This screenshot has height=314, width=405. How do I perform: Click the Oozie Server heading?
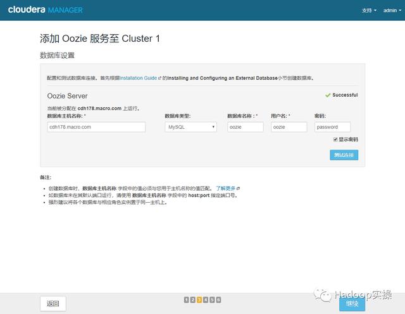click(x=68, y=96)
